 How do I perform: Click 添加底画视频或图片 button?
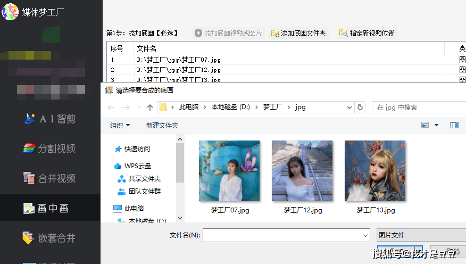pyautogui.click(x=228, y=33)
